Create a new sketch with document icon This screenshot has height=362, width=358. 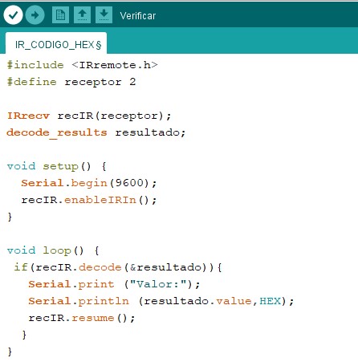60,15
